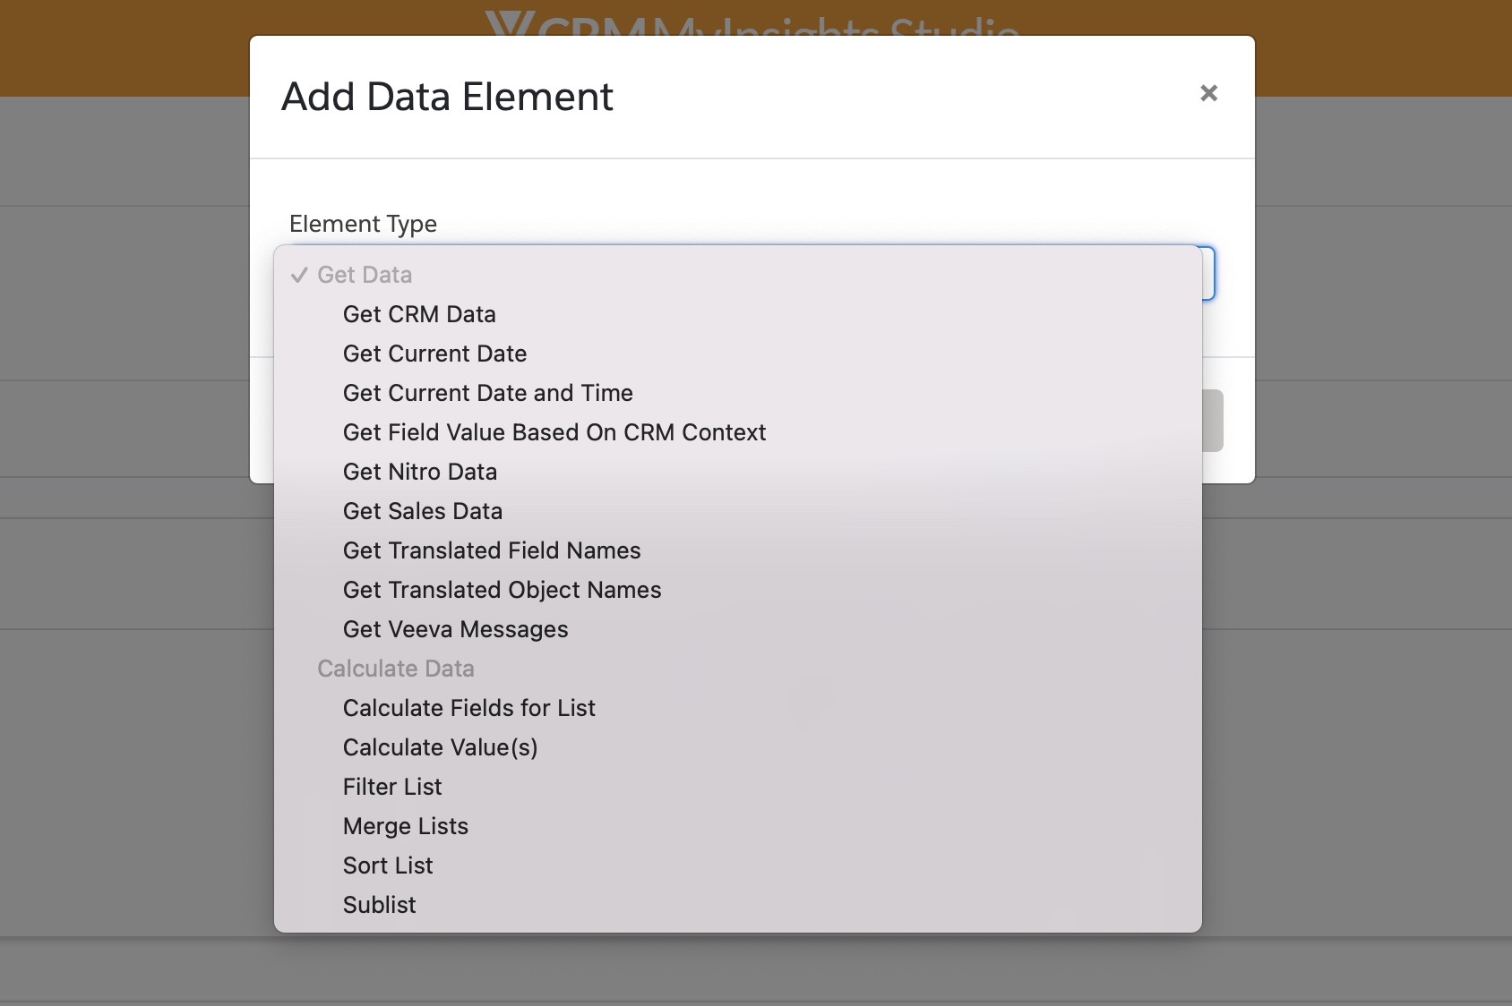The image size is (1512, 1006).
Task: Click the Element Type field label
Action: coord(363,224)
